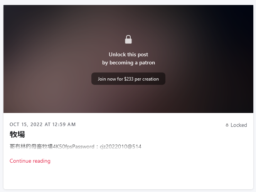Click the 12:59 AM time in the timestamp

point(64,125)
